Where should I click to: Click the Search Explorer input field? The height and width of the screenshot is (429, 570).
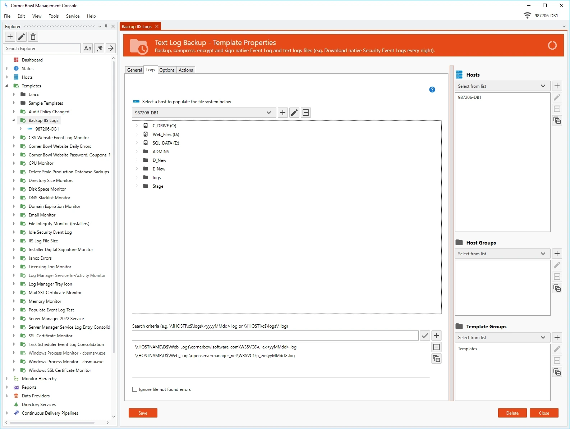42,48
